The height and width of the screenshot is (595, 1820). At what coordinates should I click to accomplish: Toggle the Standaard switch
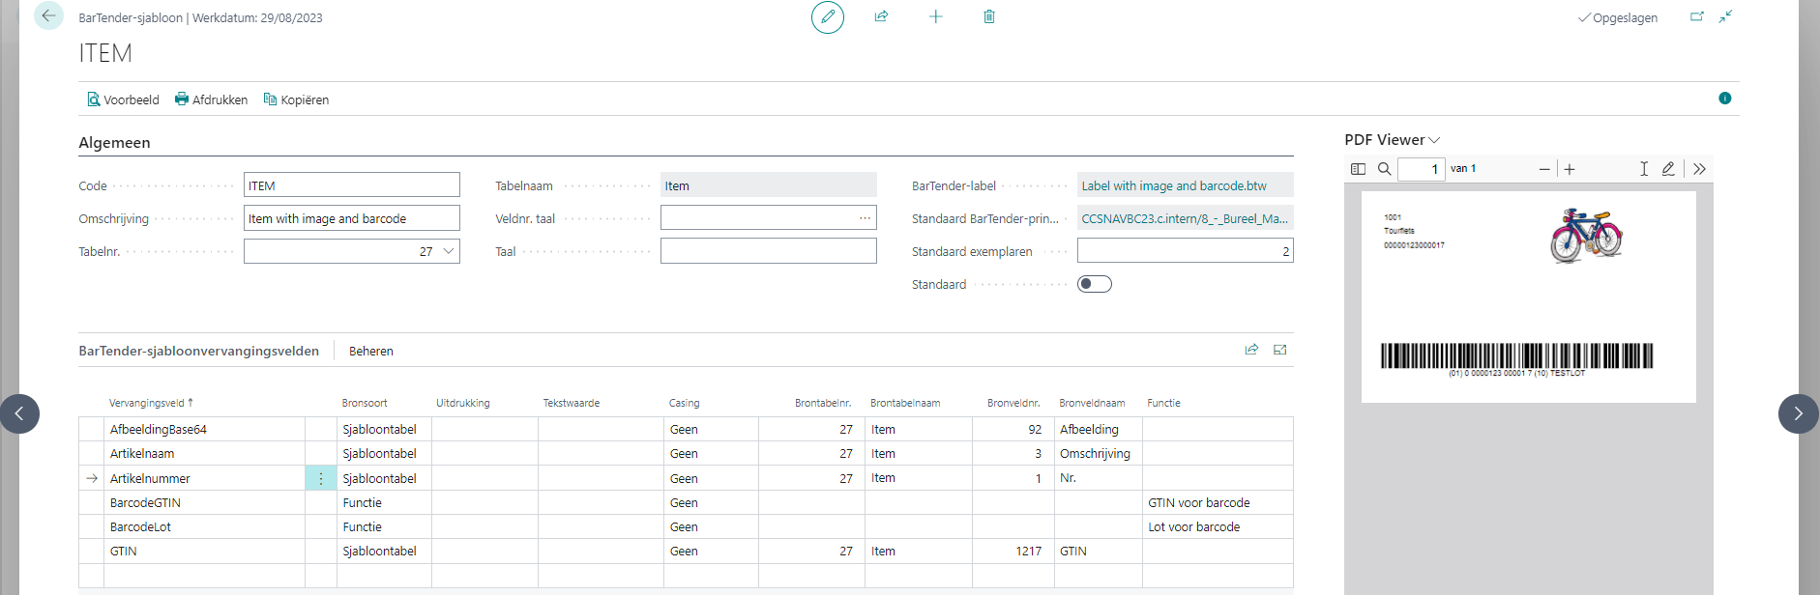[1094, 284]
